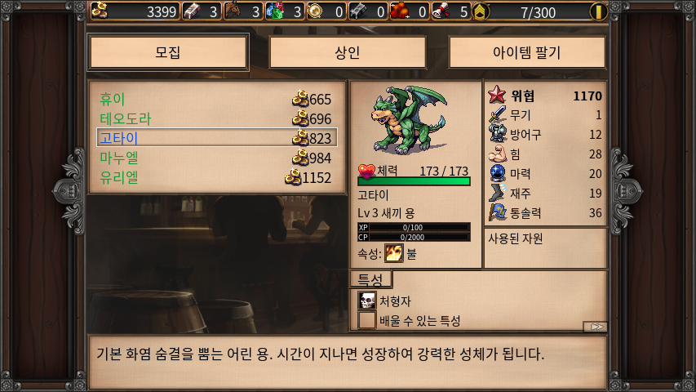Click the skull 처형자 trait icon

coord(367,301)
